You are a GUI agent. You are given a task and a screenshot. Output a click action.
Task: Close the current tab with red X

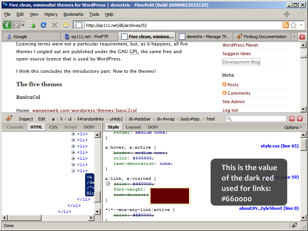pyautogui.click(x=302, y=37)
